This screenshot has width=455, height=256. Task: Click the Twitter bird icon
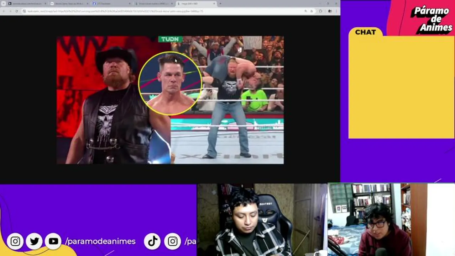point(34,241)
